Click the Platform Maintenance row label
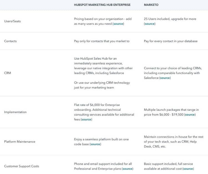The image size is (208, 174). click(x=20, y=142)
